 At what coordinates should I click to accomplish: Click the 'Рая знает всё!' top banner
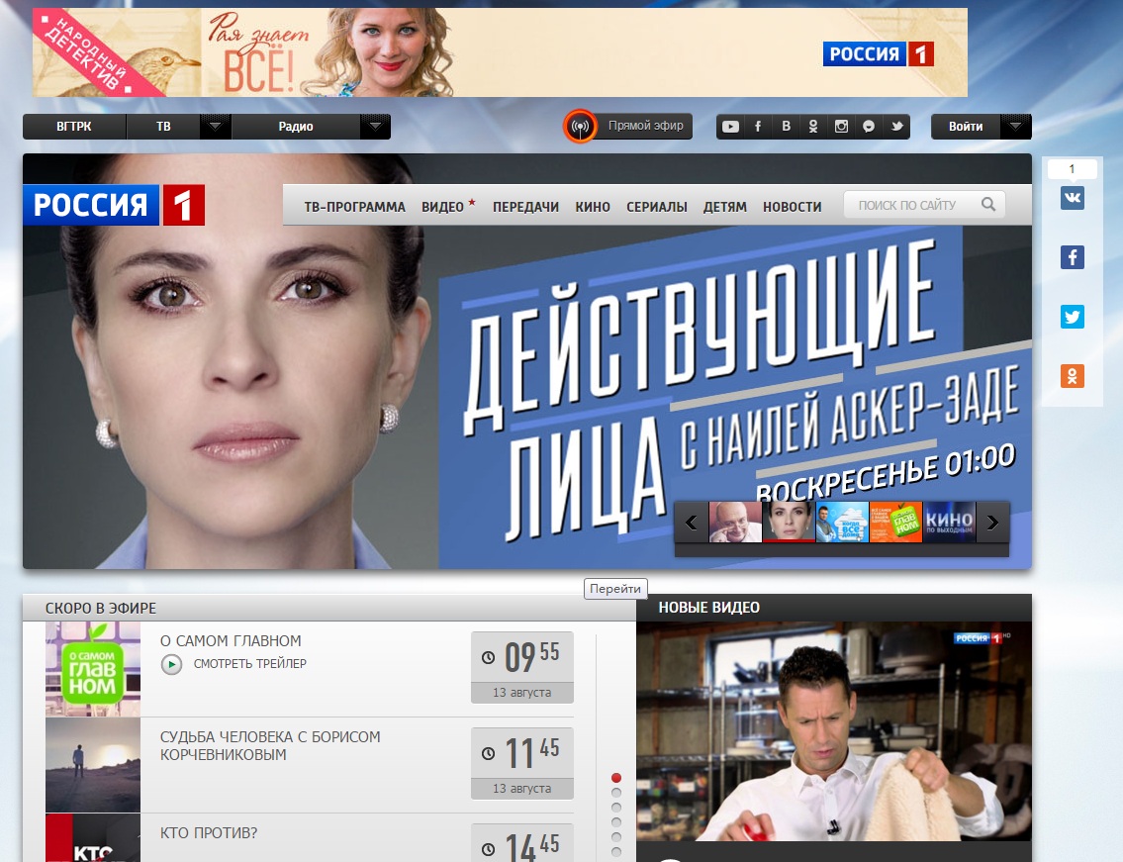point(500,52)
